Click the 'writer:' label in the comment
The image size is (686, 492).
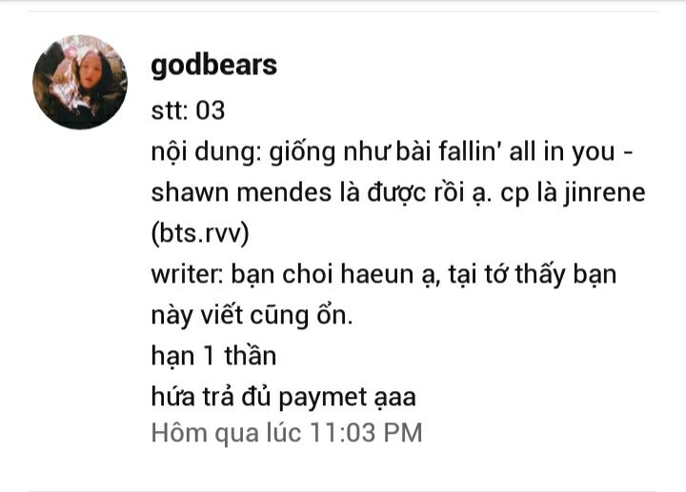pyautogui.click(x=188, y=274)
